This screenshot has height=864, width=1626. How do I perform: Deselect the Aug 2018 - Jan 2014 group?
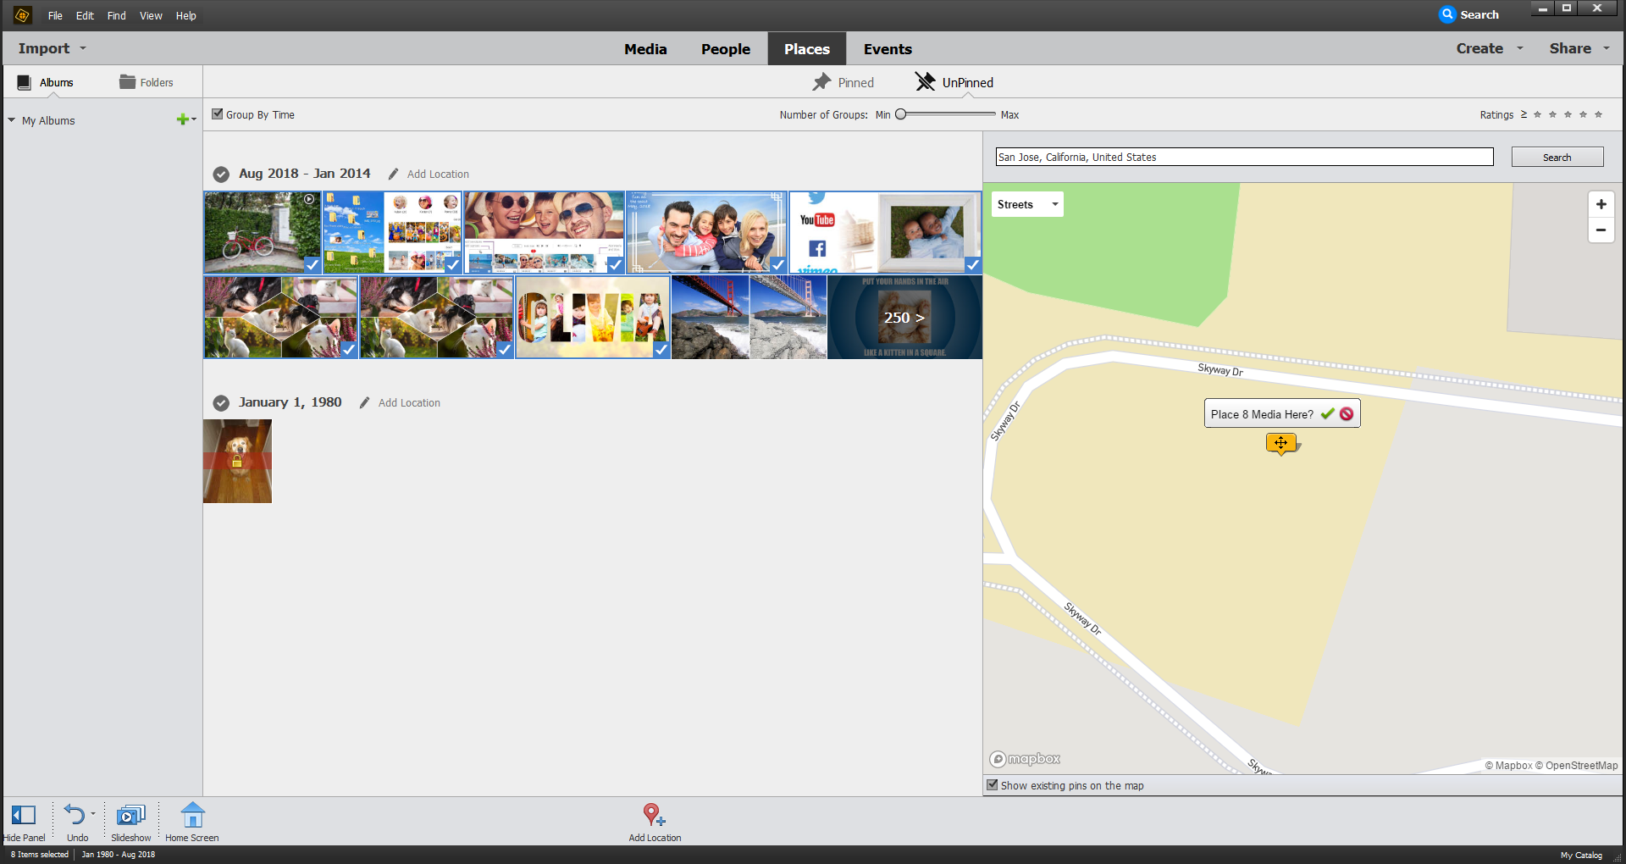coord(221,174)
